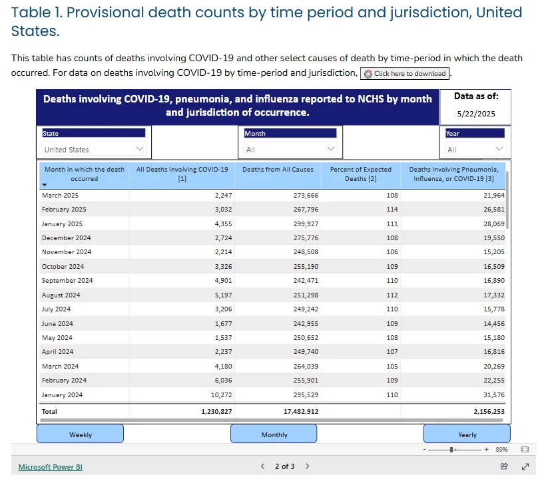Click the sort arrow under Month column

pyautogui.click(x=45, y=185)
